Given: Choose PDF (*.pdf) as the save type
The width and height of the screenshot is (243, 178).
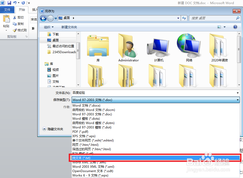Looking at the screenshot, I should pyautogui.click(x=155, y=132).
